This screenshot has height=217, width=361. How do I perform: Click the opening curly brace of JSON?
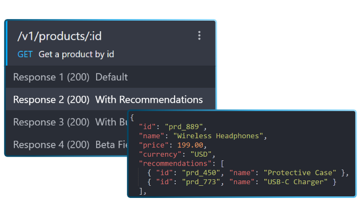[132, 117]
